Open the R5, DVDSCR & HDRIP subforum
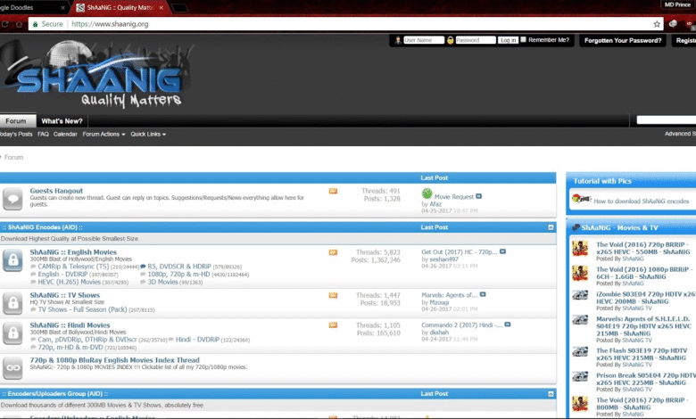The image size is (696, 419). (179, 267)
